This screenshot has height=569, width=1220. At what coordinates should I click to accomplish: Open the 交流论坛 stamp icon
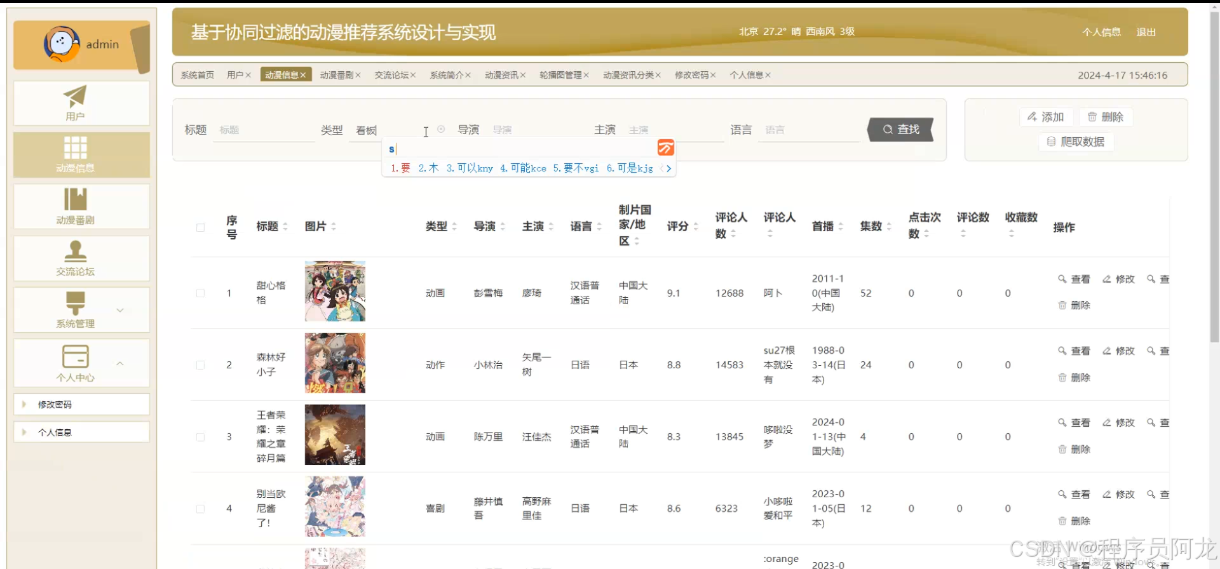coord(75,251)
